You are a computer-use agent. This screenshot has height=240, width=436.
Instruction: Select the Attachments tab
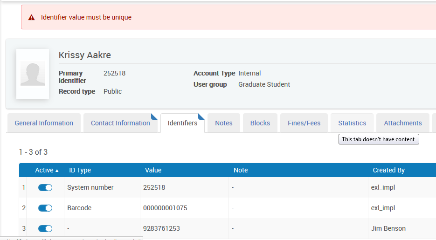(x=402, y=123)
